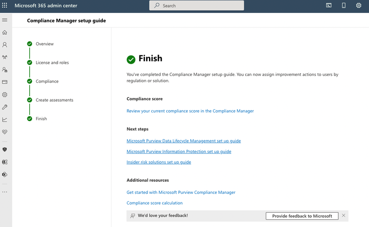Open Roles sidebar icon

click(5, 70)
